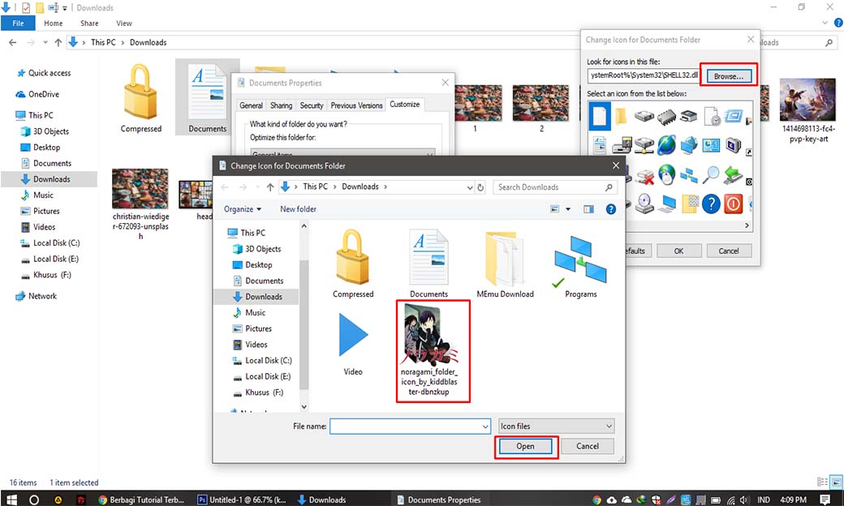
Task: Choose the network computers icon in icon list
Action: pos(688,174)
